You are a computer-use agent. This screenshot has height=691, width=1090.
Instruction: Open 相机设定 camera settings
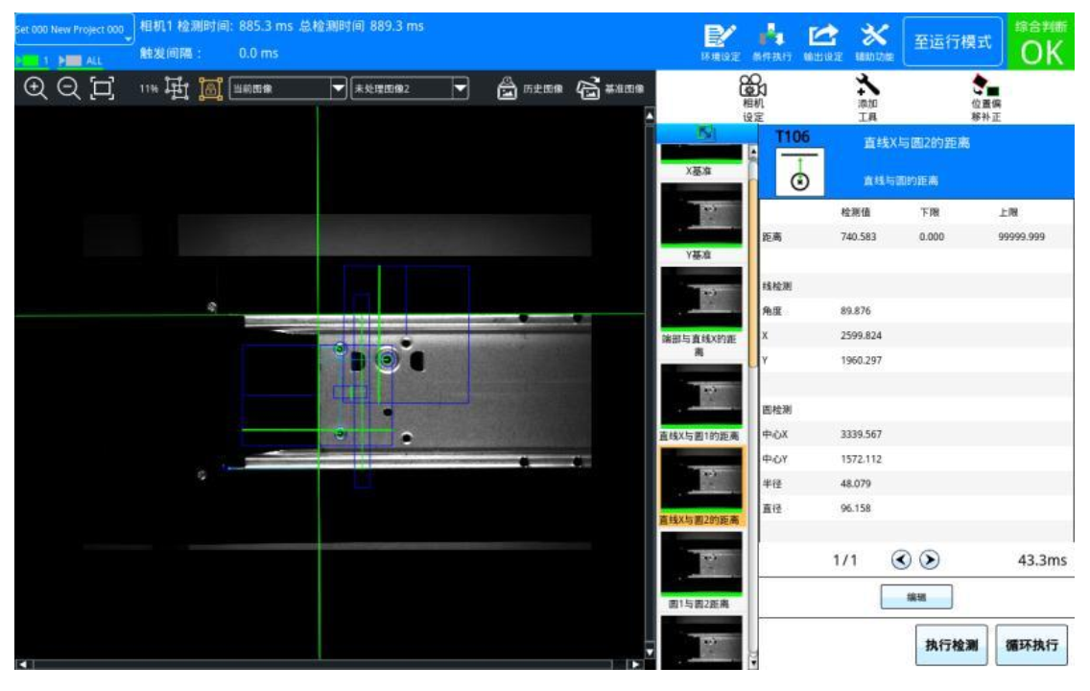click(x=752, y=98)
